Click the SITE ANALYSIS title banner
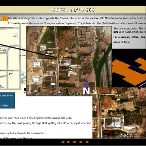Image resolution: width=146 pixels, height=146 pixels. coord(73,10)
